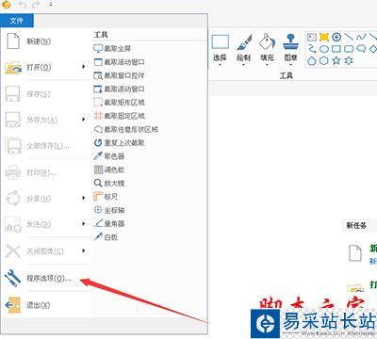Expand the 发送(D) submenu arrow
The width and height of the screenshot is (377, 339).
click(x=84, y=224)
